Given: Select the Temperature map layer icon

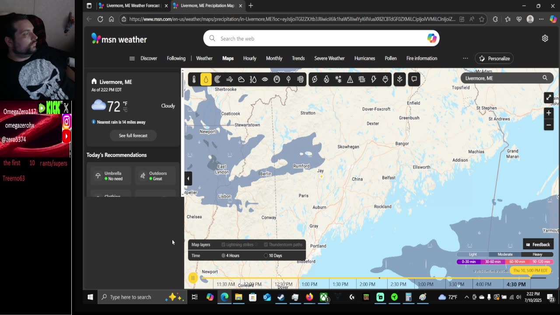Looking at the screenshot, I should click(x=194, y=79).
